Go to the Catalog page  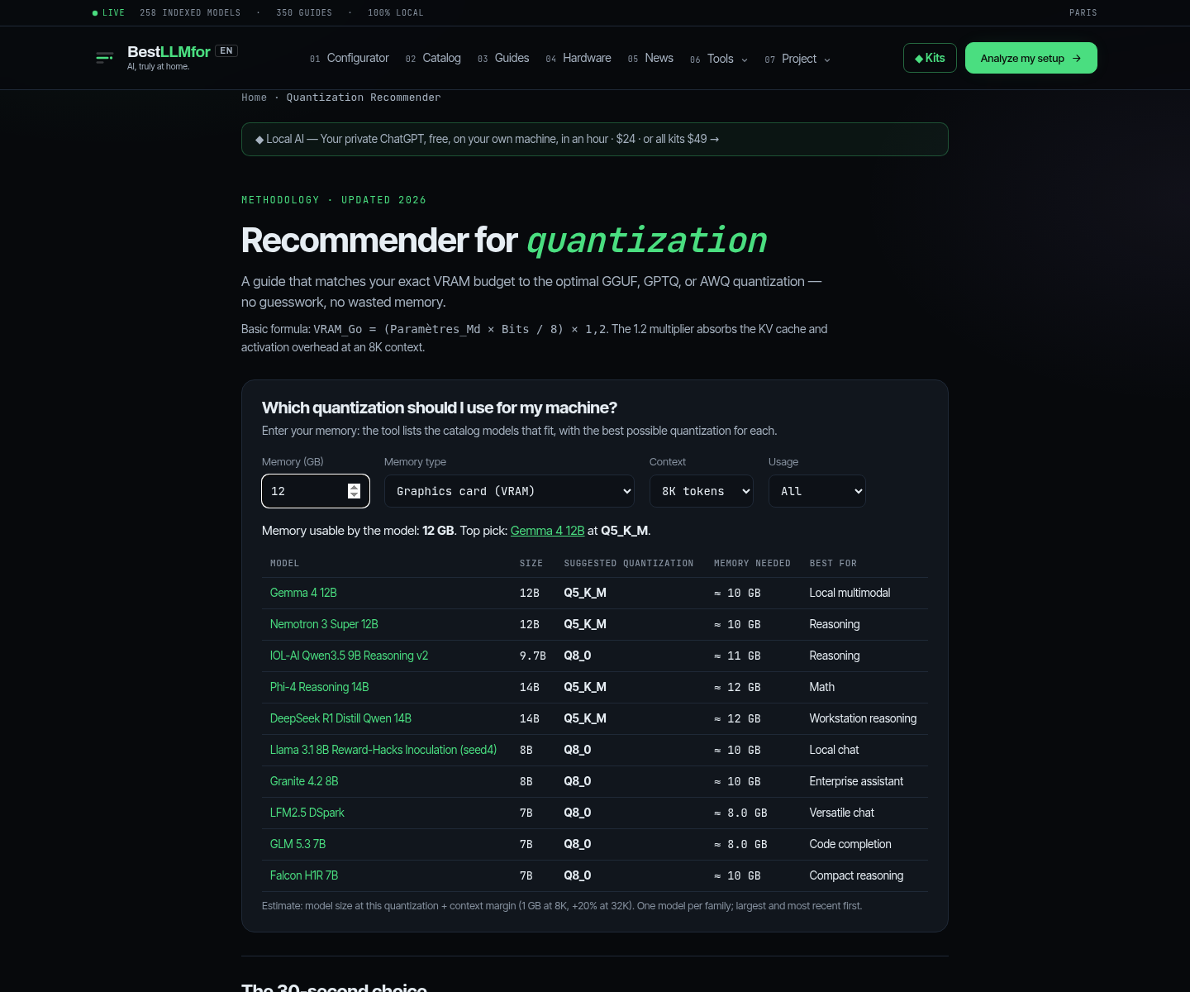point(433,58)
